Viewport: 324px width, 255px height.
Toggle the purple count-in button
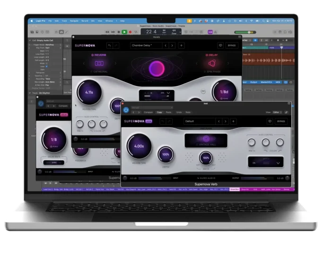(210, 32)
